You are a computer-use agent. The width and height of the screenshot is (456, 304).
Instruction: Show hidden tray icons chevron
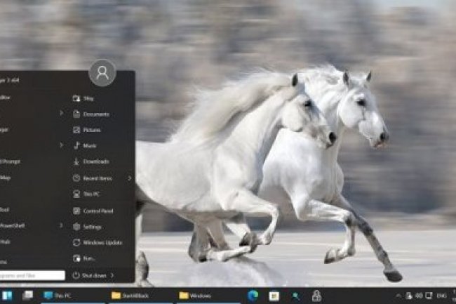[398, 296]
